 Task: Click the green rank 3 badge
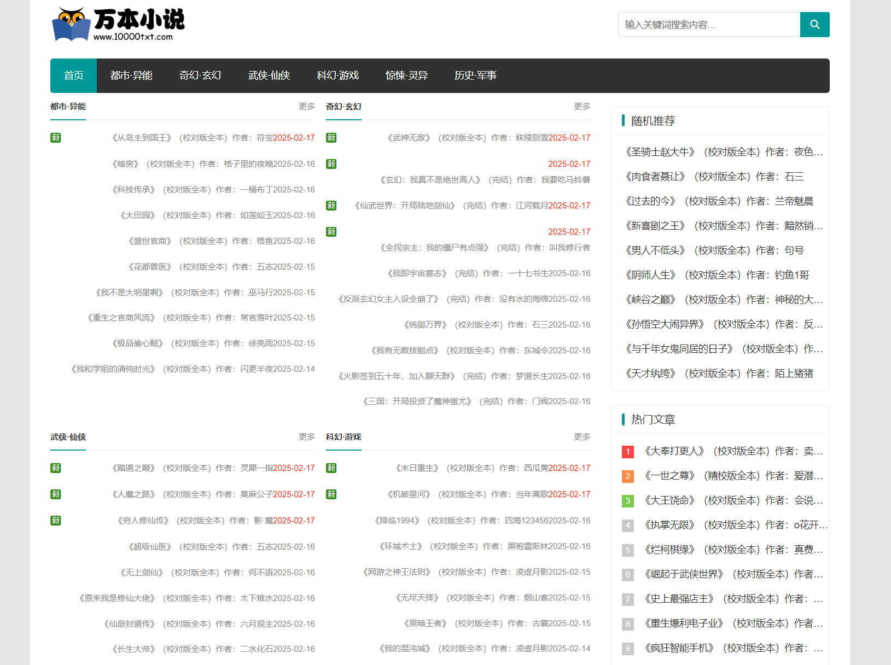(628, 501)
